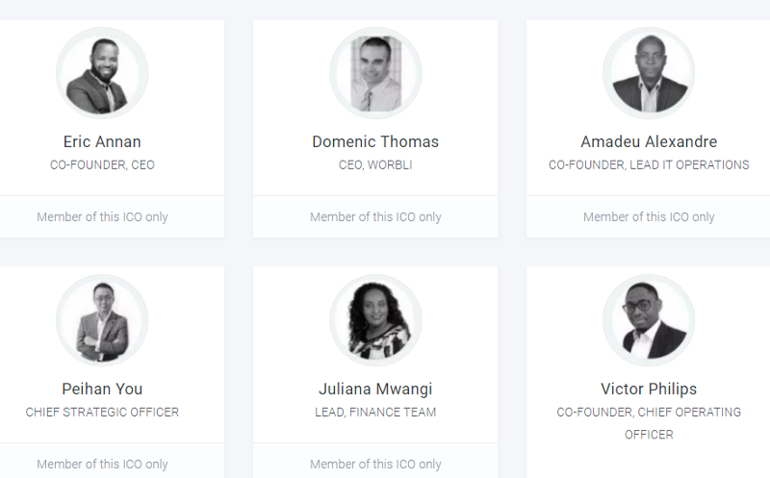Click Juliana Mwangi's portrait
Image resolution: width=770 pixels, height=478 pixels.
[375, 320]
